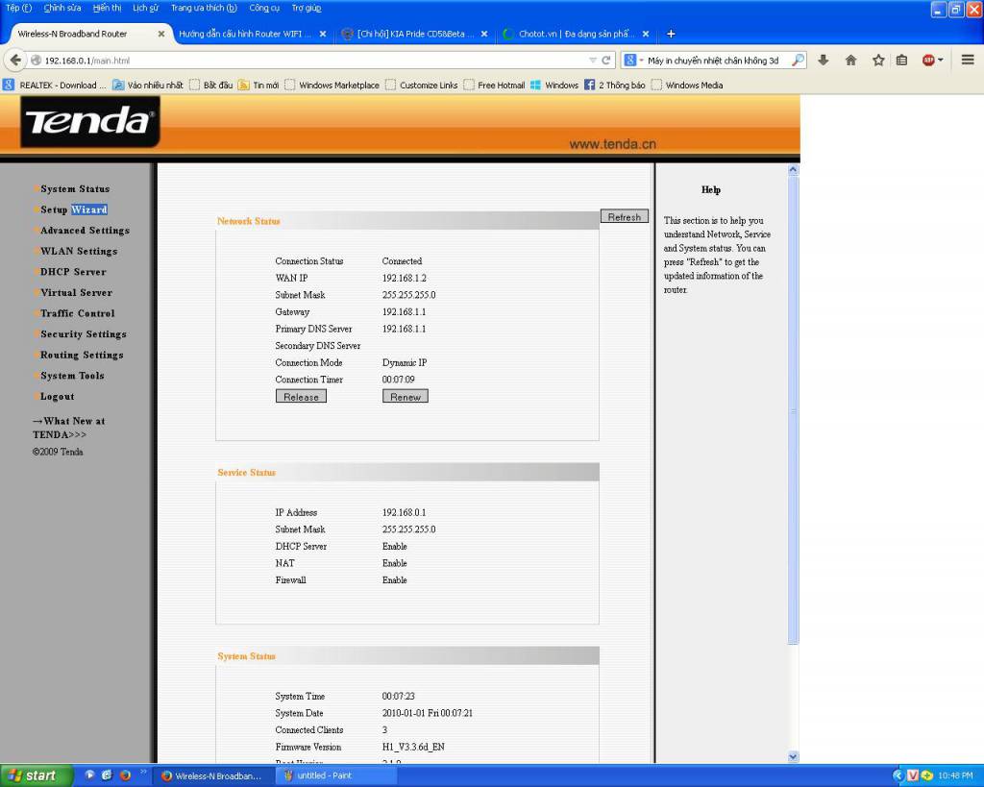The height and width of the screenshot is (787, 984).
Task: Open the URL bar history dropdown arrow
Action: [592, 61]
